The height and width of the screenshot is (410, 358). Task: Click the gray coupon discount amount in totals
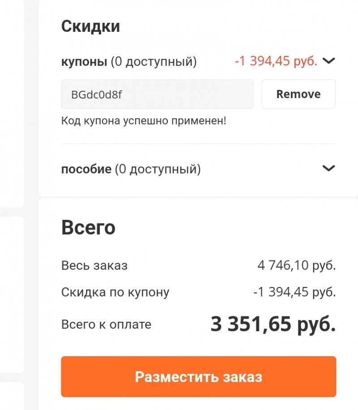[x=294, y=292]
